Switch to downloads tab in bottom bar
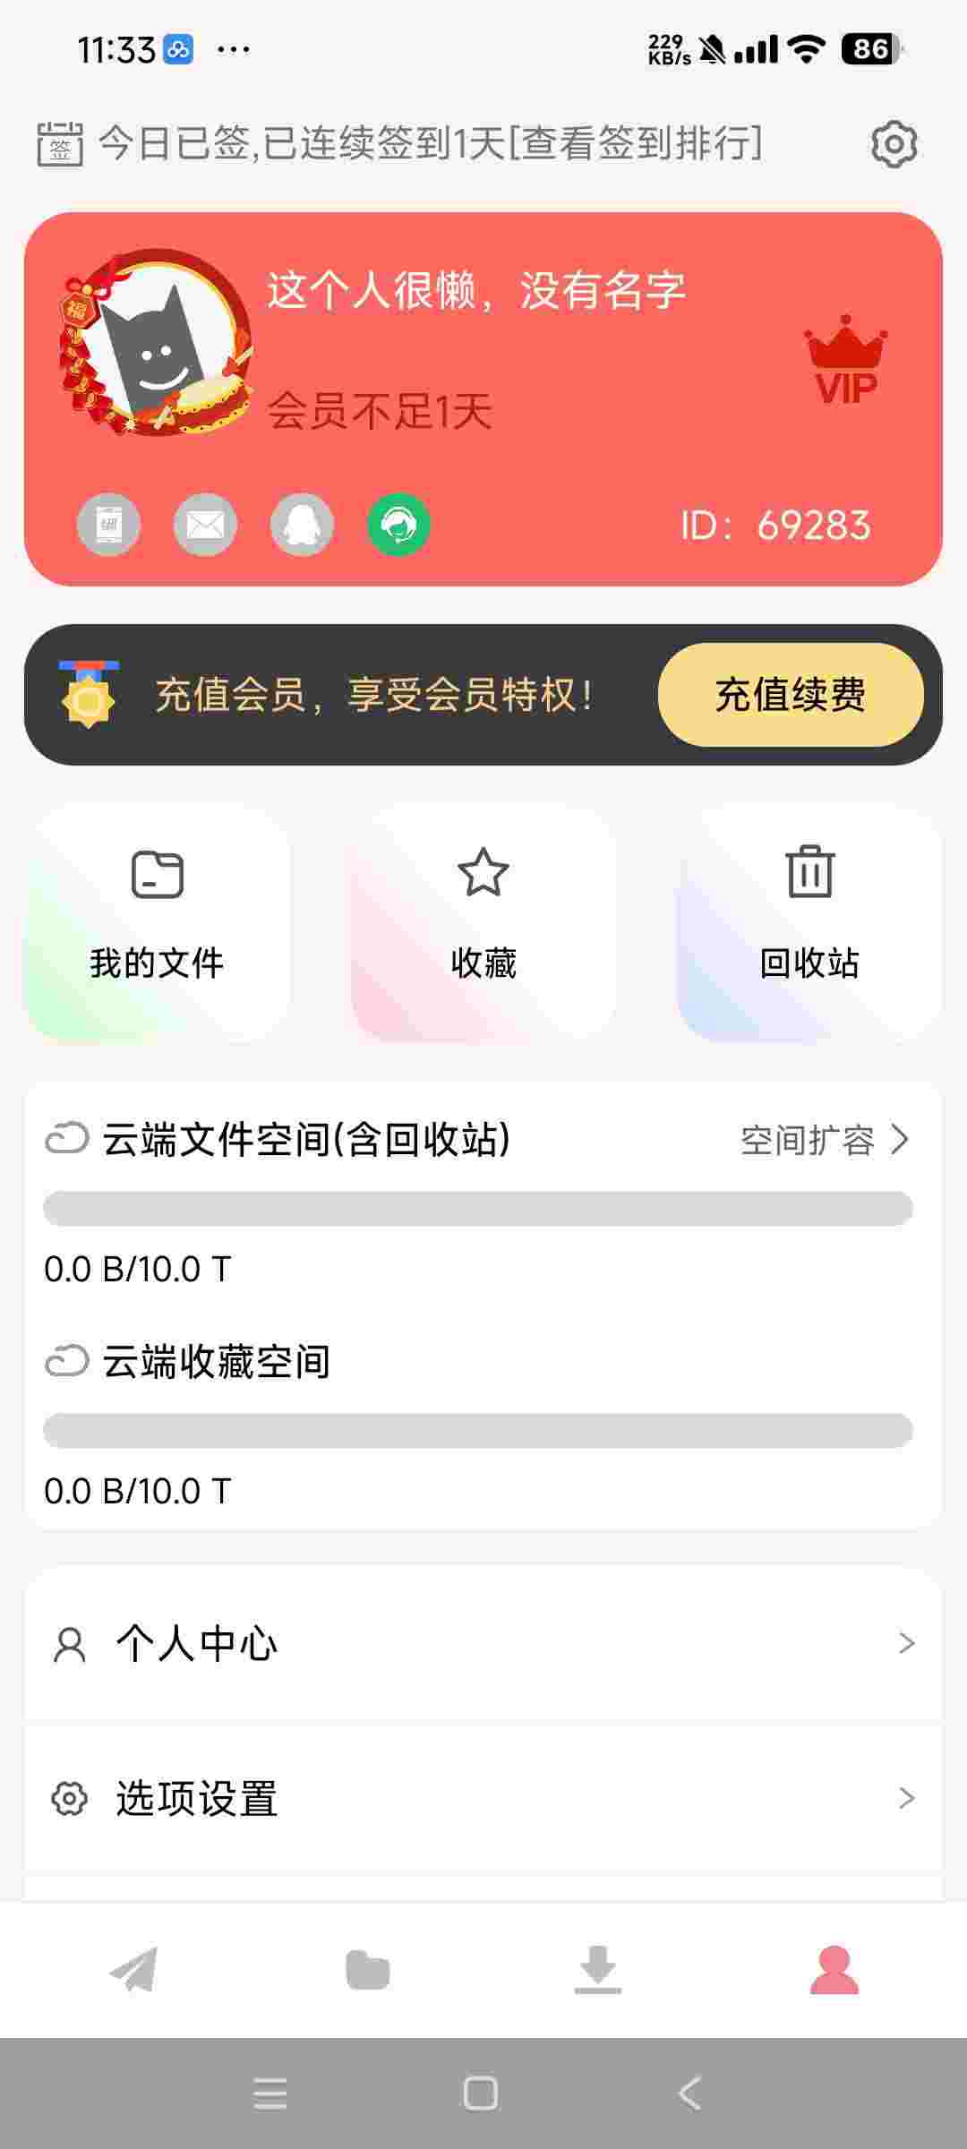This screenshot has height=2149, width=967. 598,1970
